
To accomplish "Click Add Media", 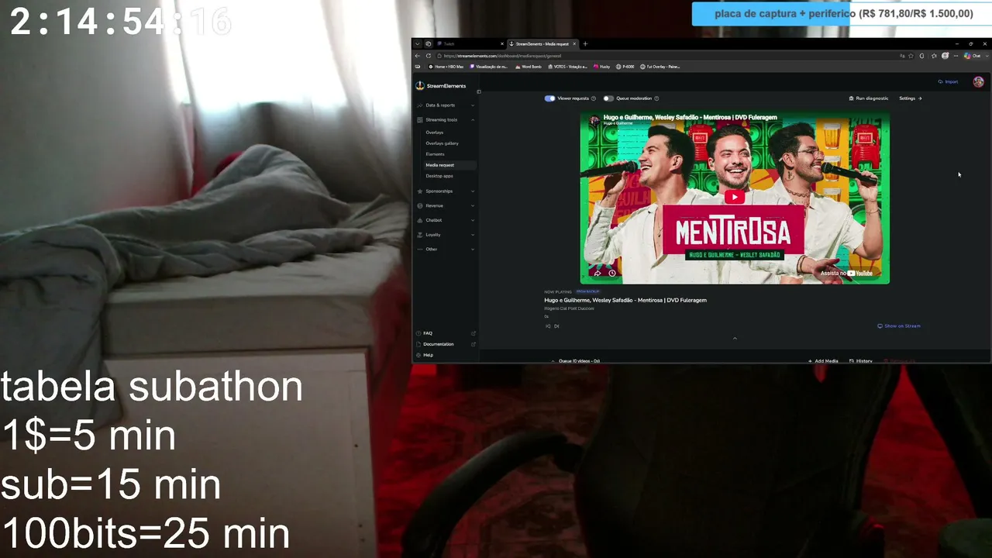I will (823, 360).
